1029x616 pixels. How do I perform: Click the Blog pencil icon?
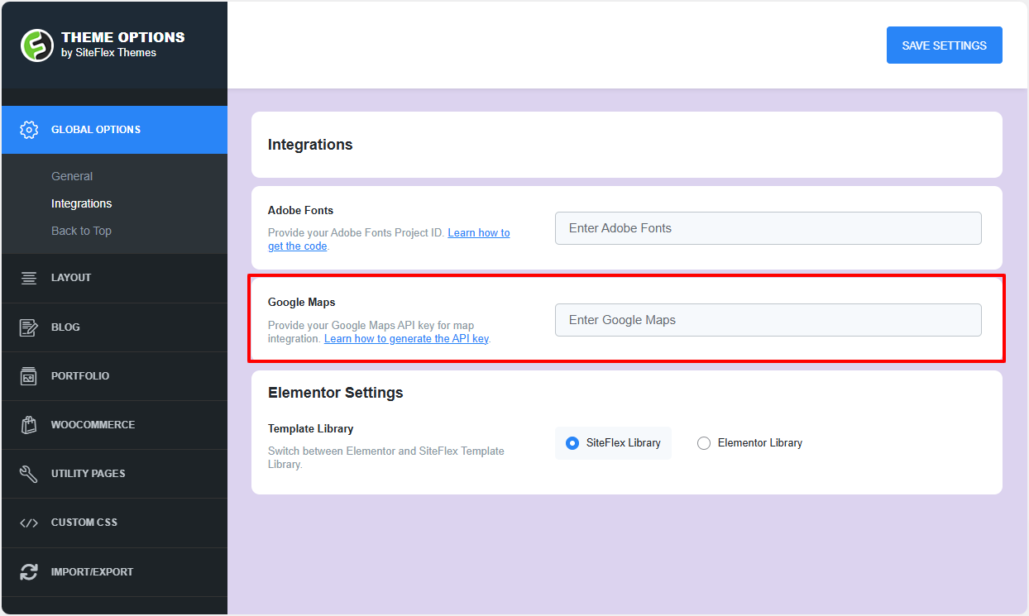click(x=29, y=327)
